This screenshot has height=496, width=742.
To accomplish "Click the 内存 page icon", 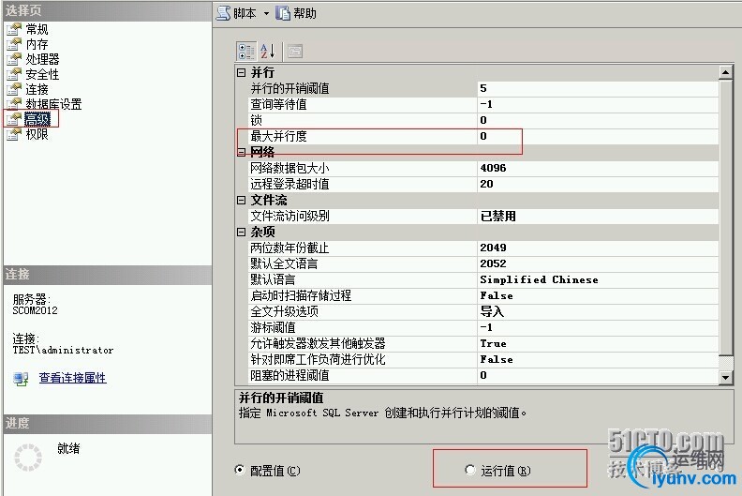I will [14, 44].
